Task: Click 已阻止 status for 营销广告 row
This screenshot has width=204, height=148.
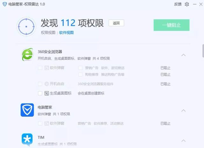Action: (x=165, y=68)
